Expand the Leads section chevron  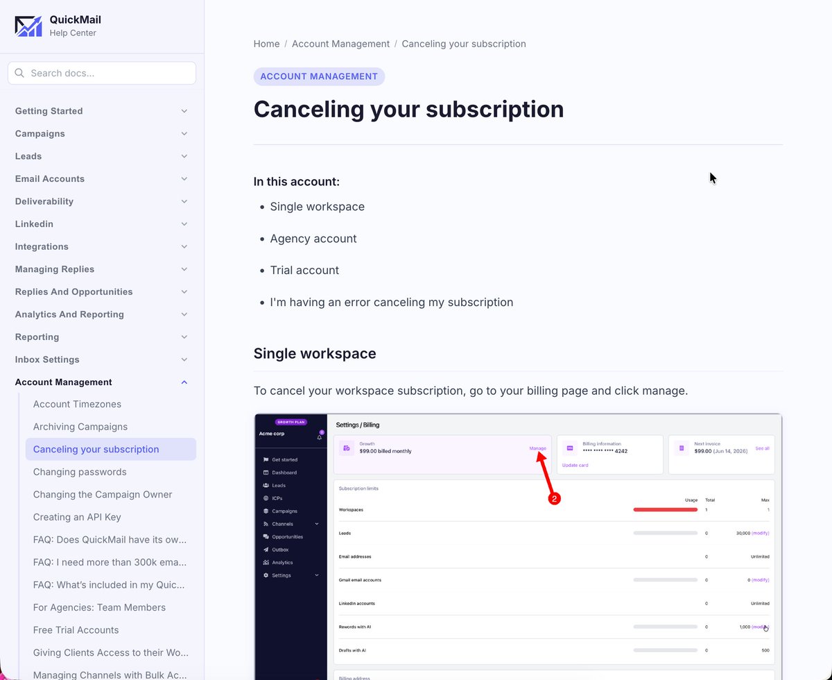(184, 156)
